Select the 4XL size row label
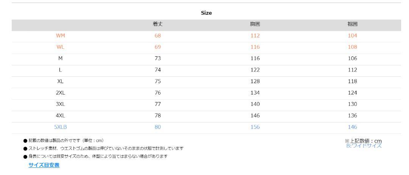 point(61,116)
